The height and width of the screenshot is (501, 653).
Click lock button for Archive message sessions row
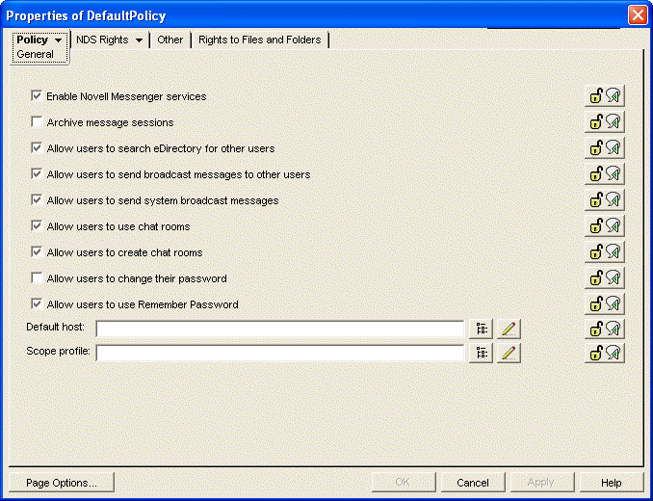pos(604,122)
